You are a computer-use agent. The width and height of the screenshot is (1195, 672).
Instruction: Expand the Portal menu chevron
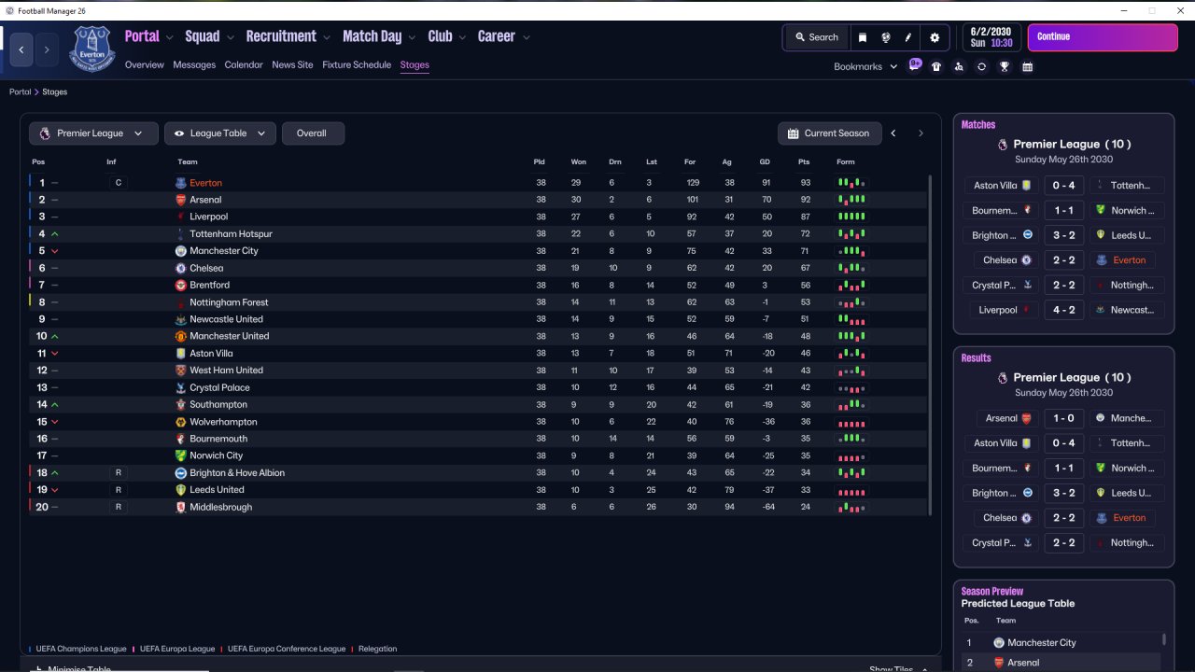pos(169,38)
